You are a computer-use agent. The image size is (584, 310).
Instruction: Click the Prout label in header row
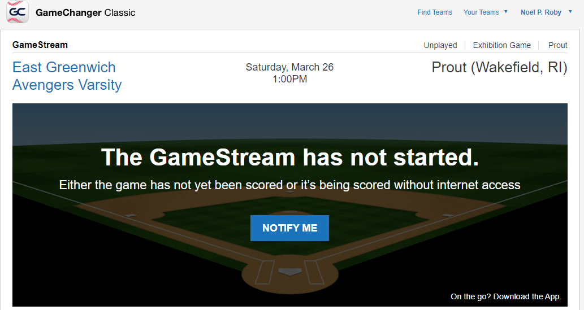click(557, 45)
